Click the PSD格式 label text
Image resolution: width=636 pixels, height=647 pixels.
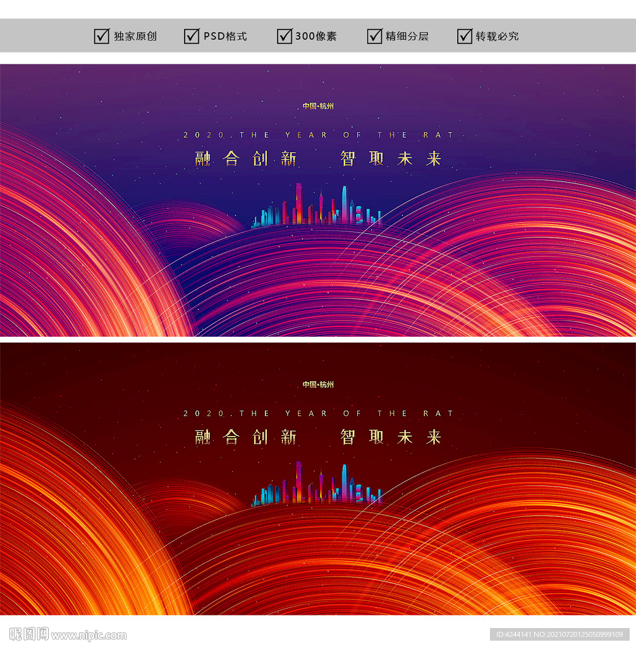tap(225, 36)
